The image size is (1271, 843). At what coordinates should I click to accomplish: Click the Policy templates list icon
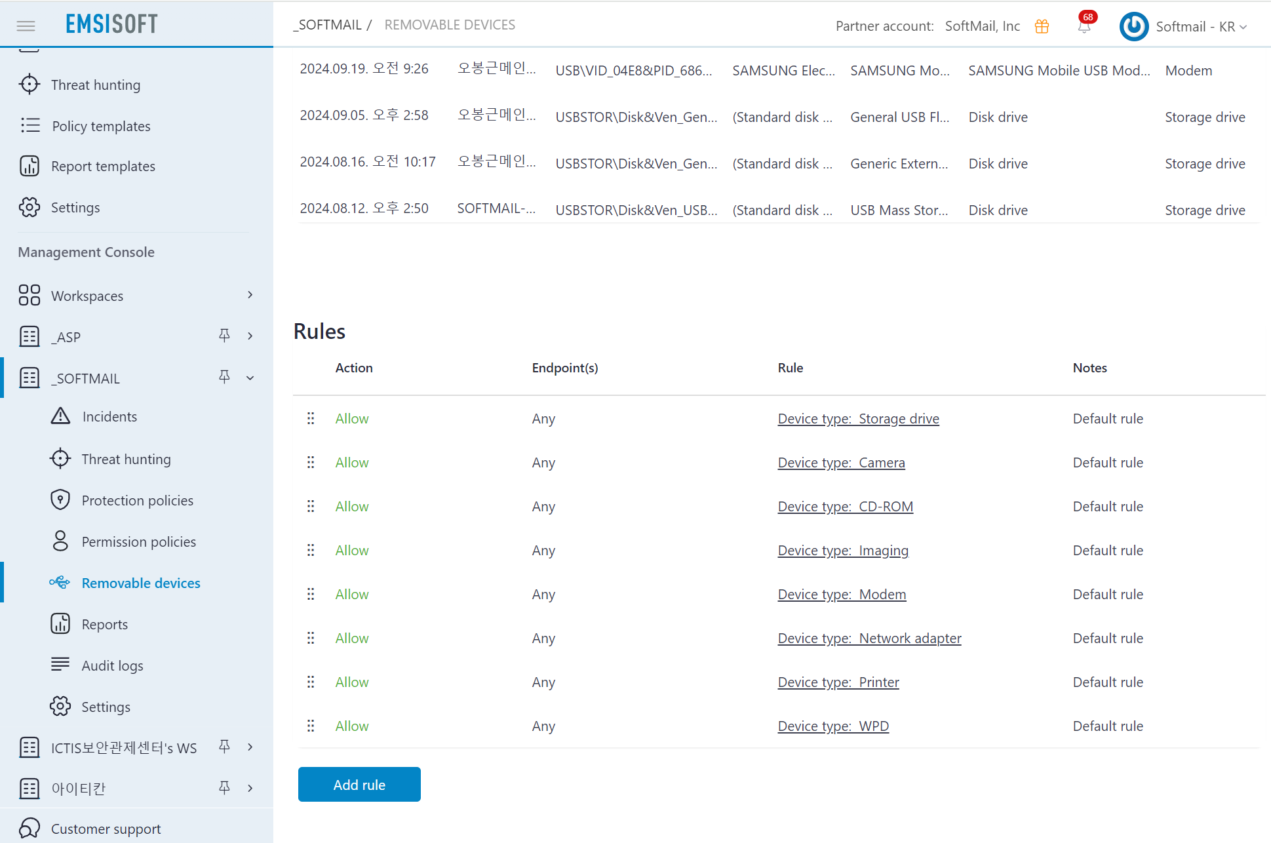pos(30,125)
